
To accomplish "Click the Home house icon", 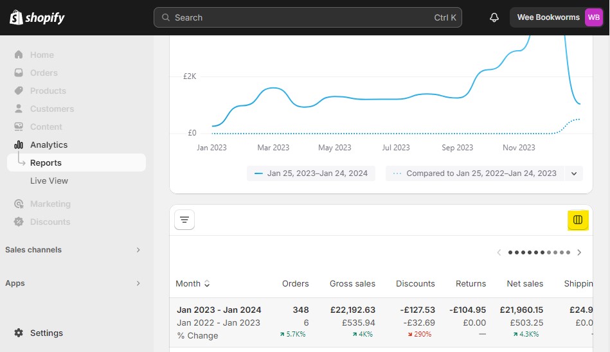I will (19, 55).
